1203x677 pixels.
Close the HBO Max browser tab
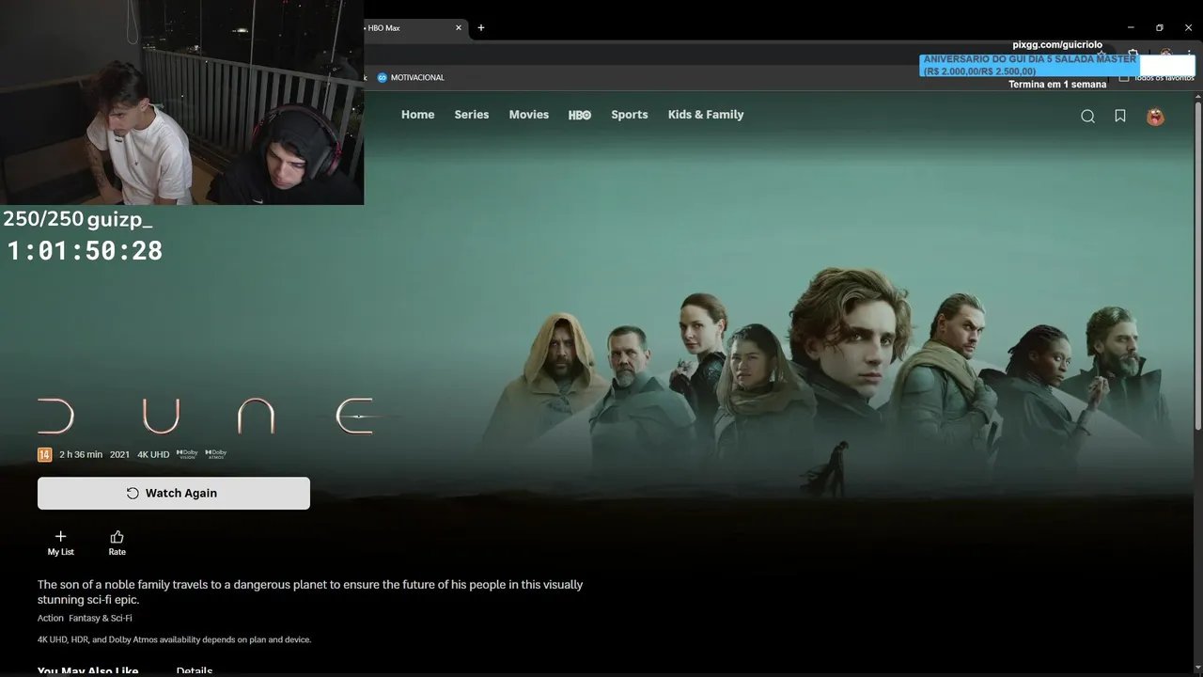[x=459, y=28]
